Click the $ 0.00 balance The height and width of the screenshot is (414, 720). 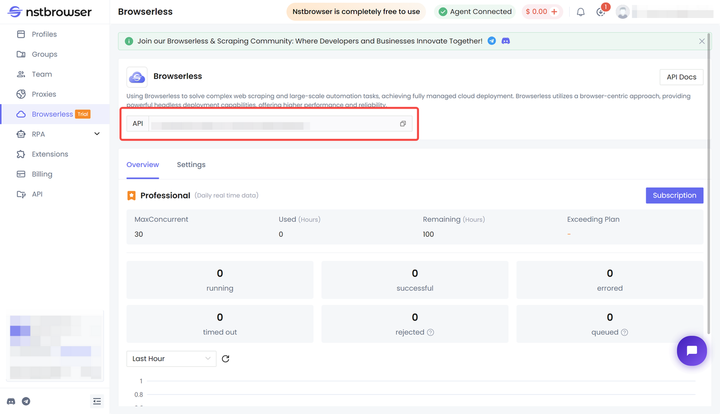(x=536, y=12)
